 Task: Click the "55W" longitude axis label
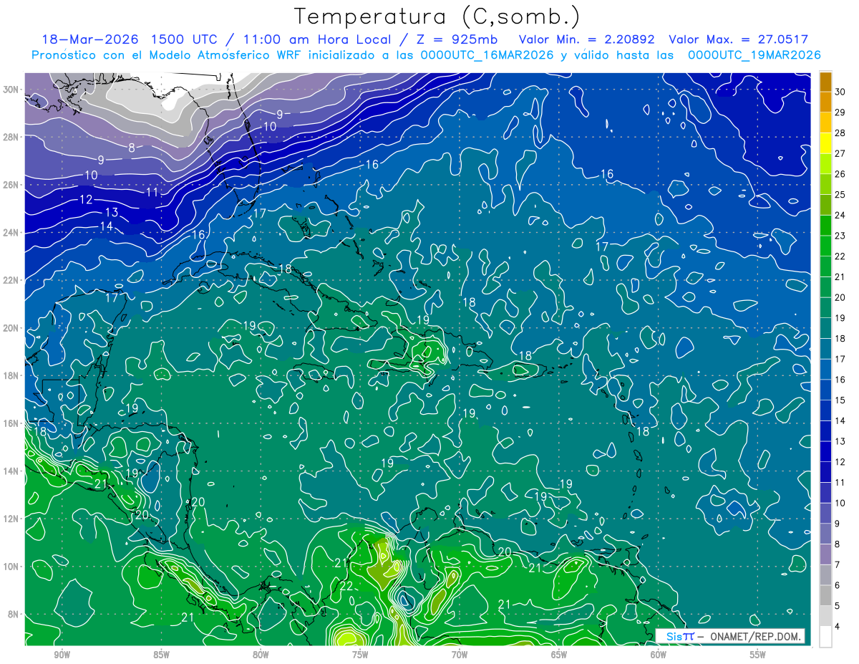(x=758, y=655)
